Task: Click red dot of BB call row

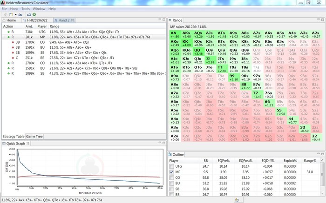Action: click(x=13, y=58)
